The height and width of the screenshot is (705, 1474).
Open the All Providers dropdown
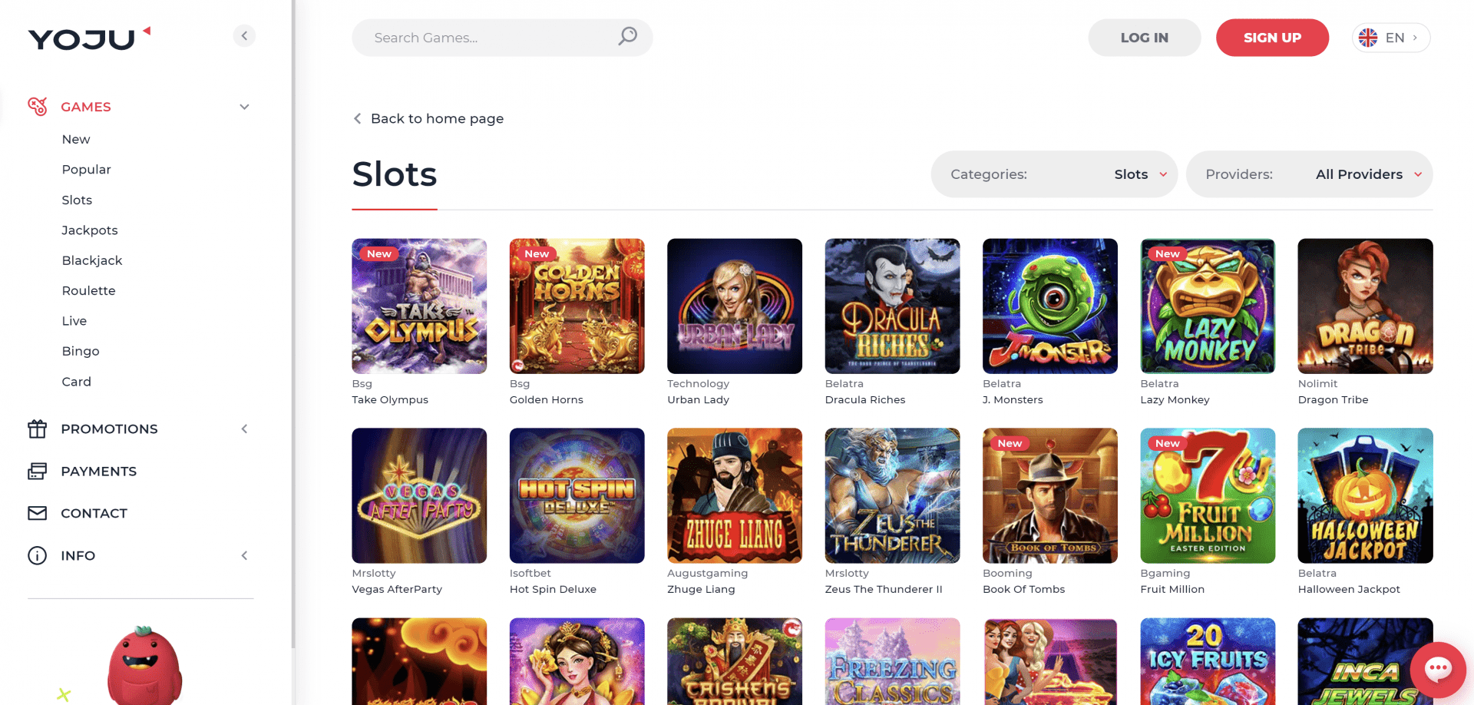point(1309,174)
